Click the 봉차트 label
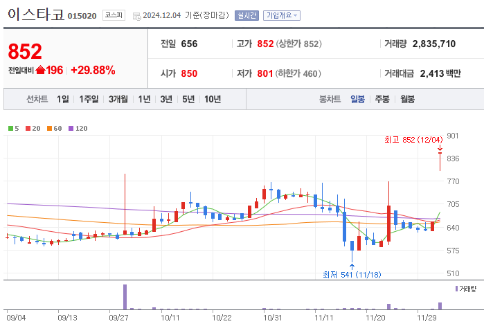The width and height of the screenshot is (484, 326). (x=330, y=99)
